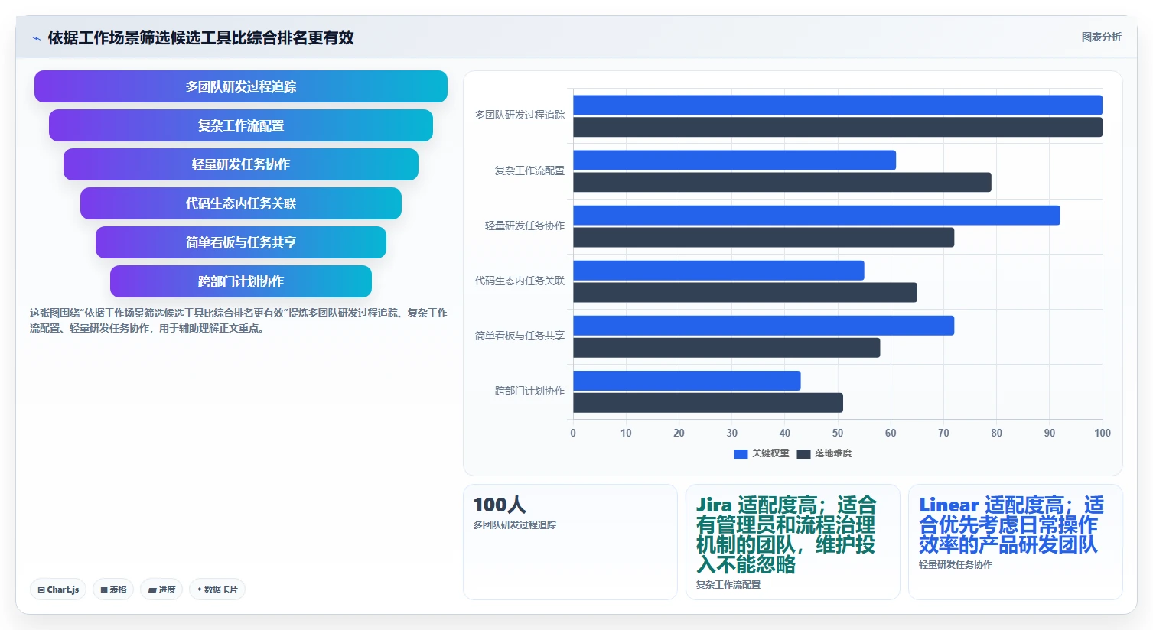Image resolution: width=1153 pixels, height=630 pixels.
Task: Click the y-axis label 简单看板与任务共享
Action: 520,336
